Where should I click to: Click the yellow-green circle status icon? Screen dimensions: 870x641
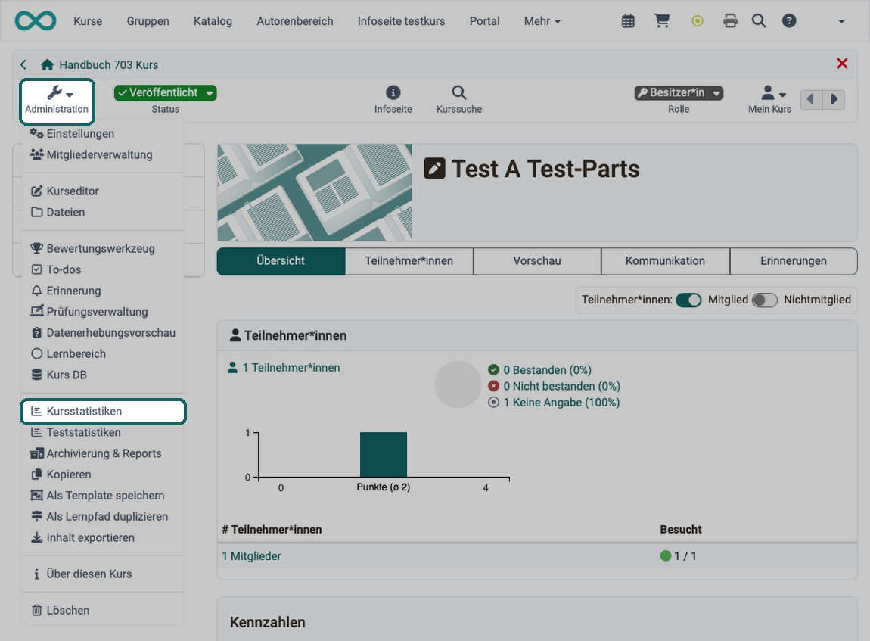tap(698, 21)
